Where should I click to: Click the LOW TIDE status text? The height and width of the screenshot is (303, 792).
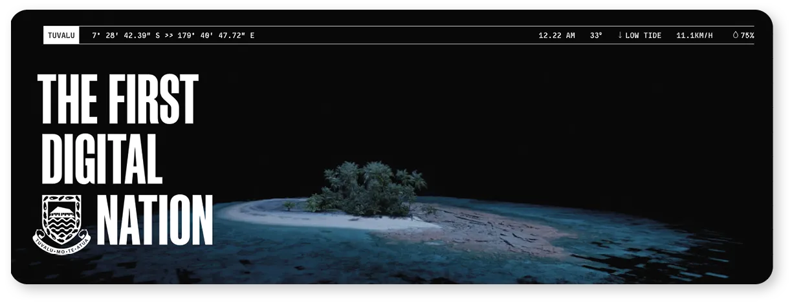(643, 36)
